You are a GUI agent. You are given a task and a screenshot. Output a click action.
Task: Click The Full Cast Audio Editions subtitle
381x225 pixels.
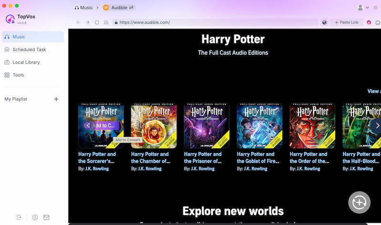click(x=233, y=53)
